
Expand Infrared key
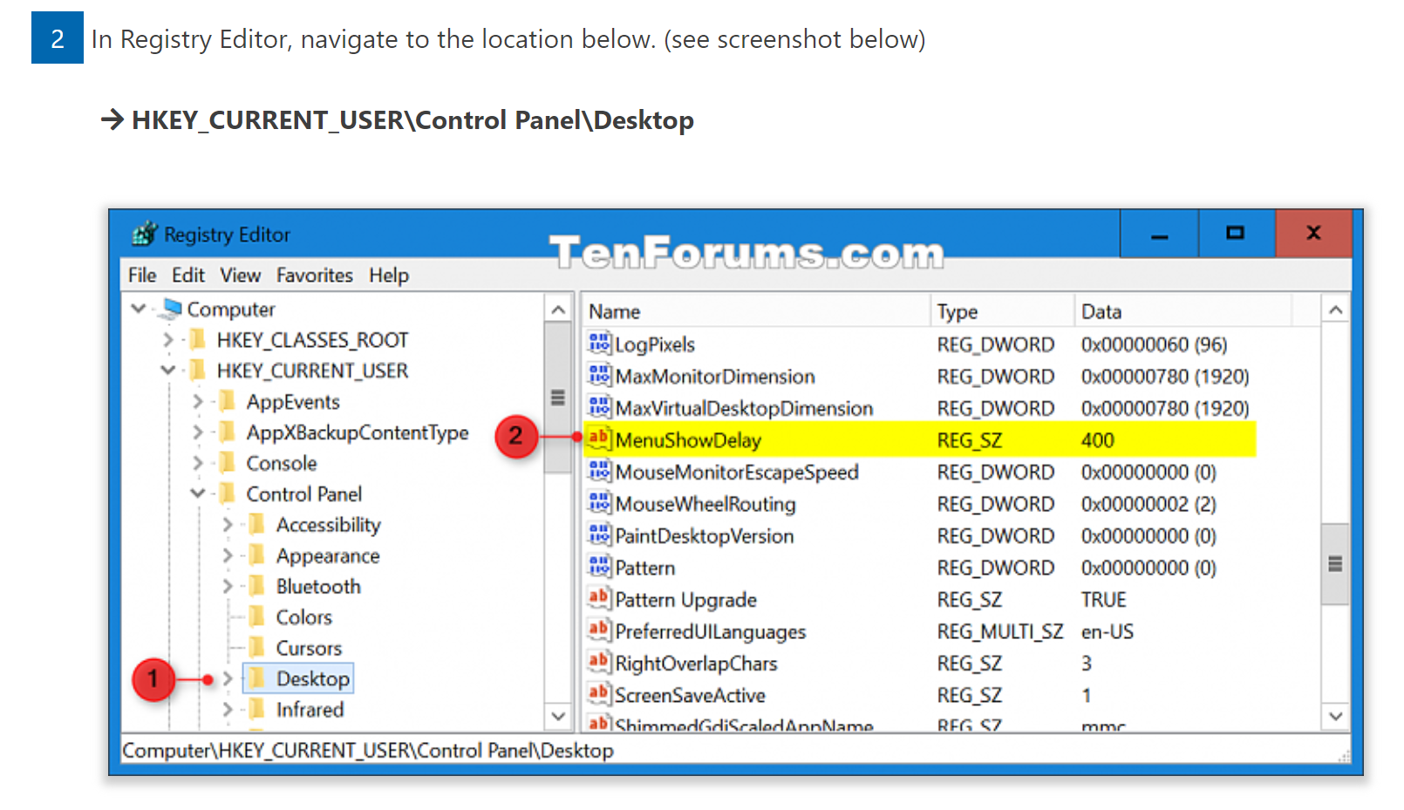pyautogui.click(x=228, y=710)
